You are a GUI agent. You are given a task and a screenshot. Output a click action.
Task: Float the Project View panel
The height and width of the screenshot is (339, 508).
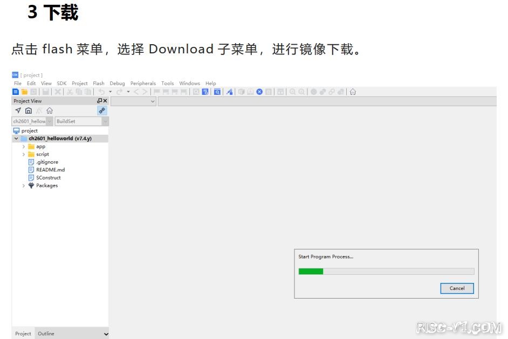pyautogui.click(x=99, y=101)
